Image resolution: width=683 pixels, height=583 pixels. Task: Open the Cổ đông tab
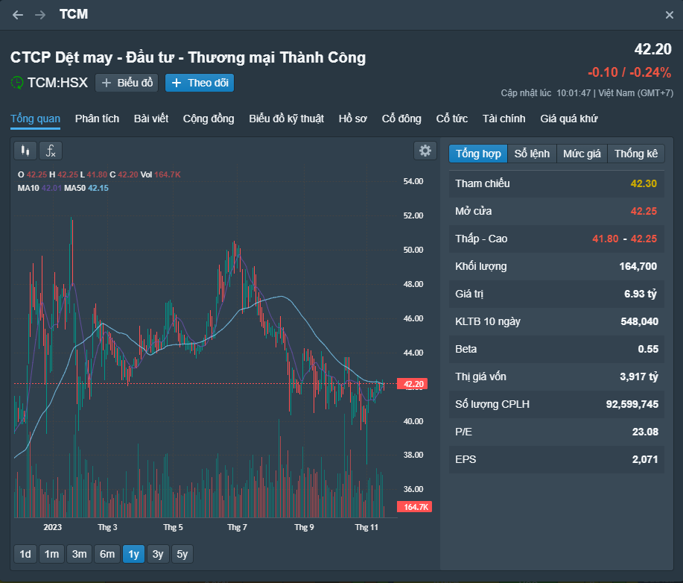(401, 119)
